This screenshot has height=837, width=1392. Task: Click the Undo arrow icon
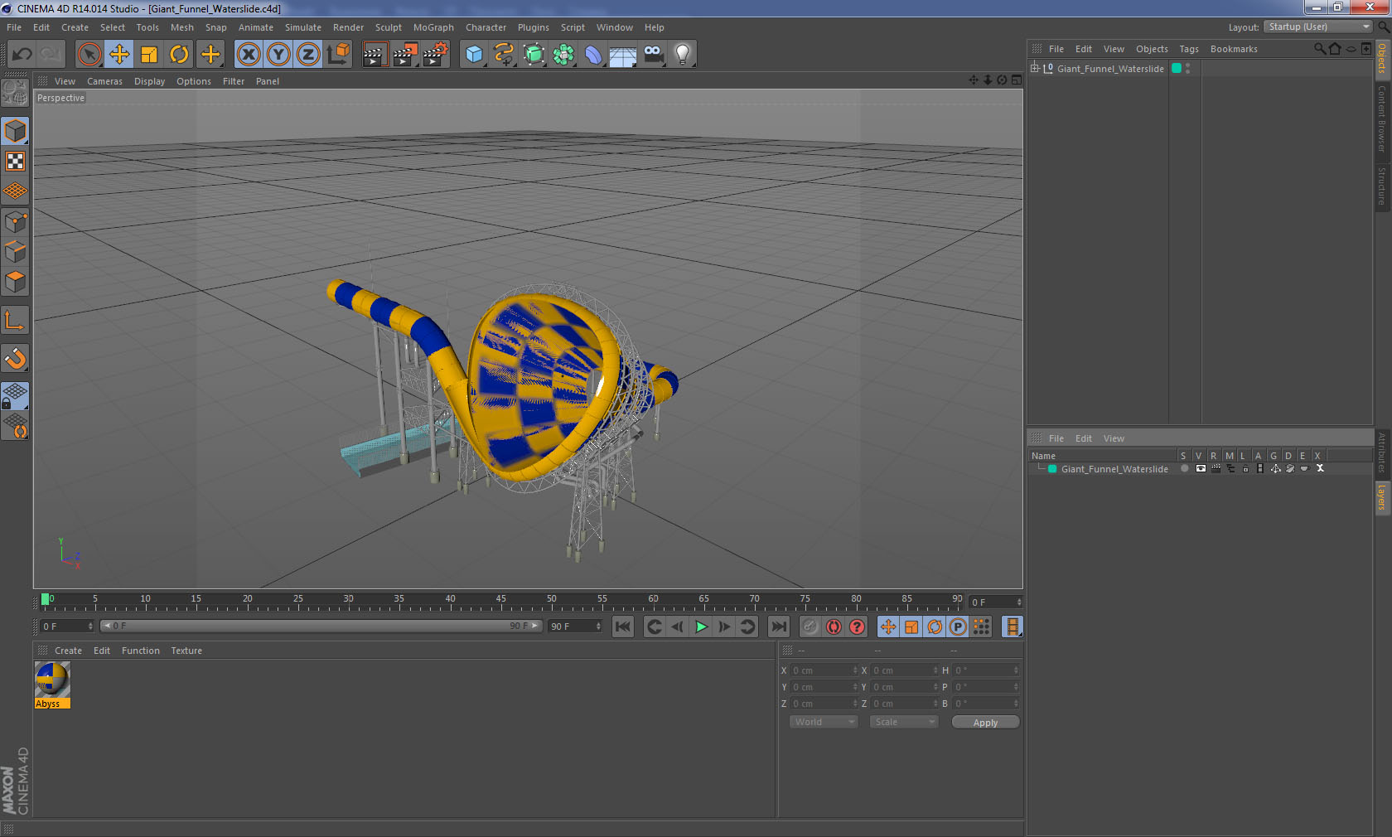click(x=22, y=55)
